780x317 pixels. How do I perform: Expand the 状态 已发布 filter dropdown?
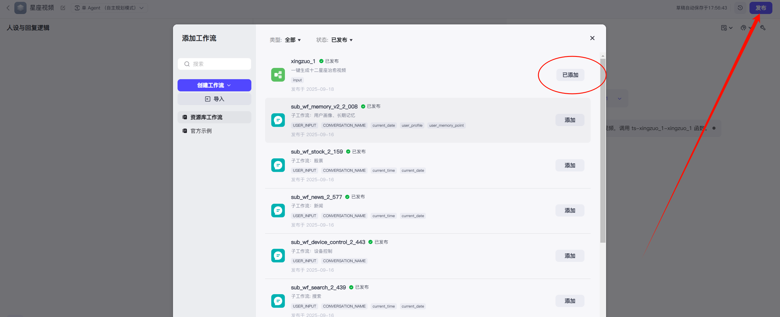click(342, 40)
